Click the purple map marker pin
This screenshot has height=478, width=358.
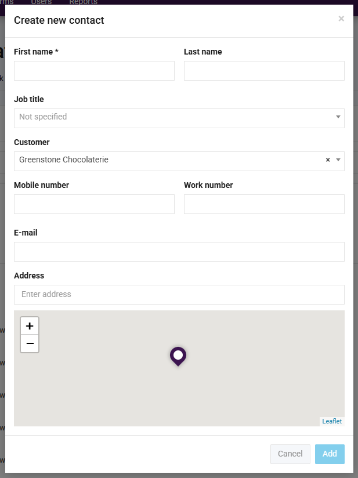178,355
